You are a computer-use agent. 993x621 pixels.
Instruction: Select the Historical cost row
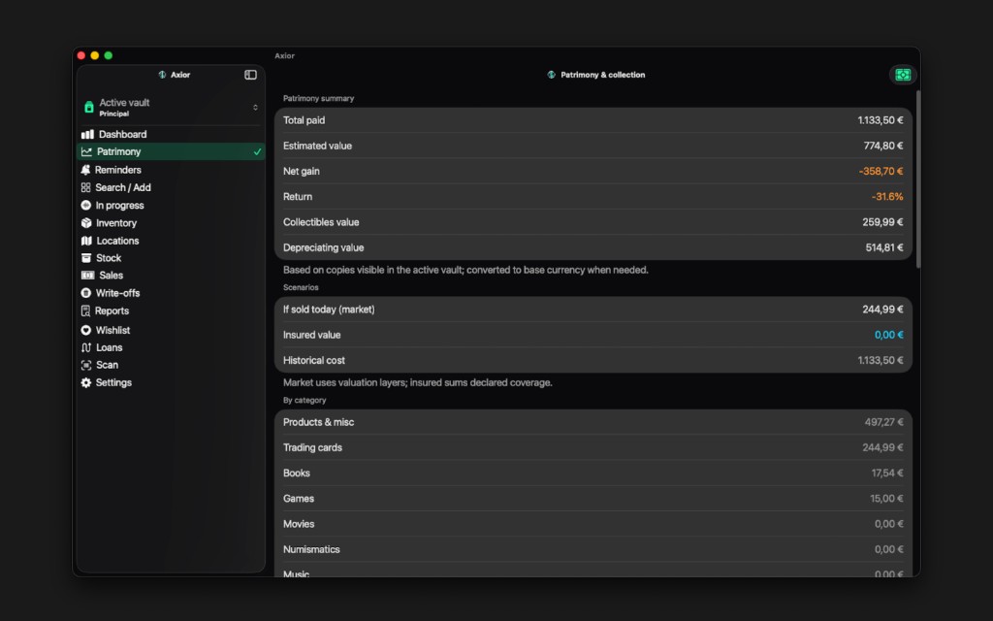pyautogui.click(x=593, y=360)
